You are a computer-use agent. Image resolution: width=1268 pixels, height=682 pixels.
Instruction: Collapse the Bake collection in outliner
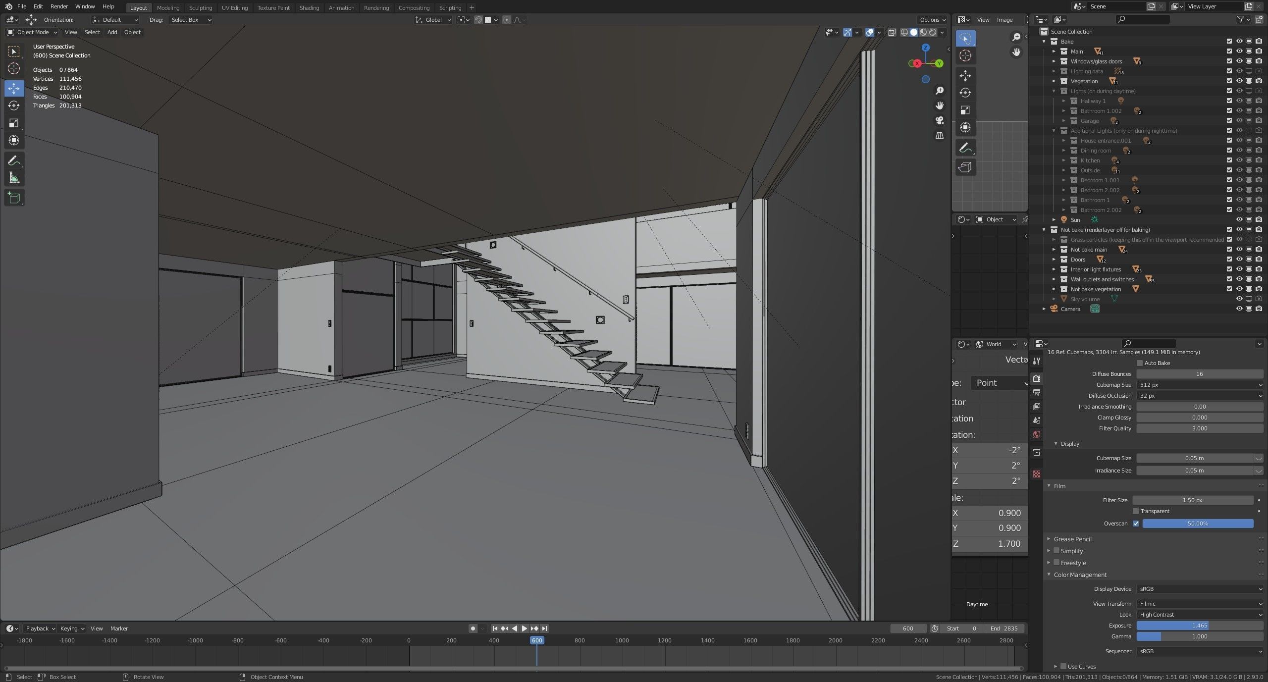[1044, 42]
